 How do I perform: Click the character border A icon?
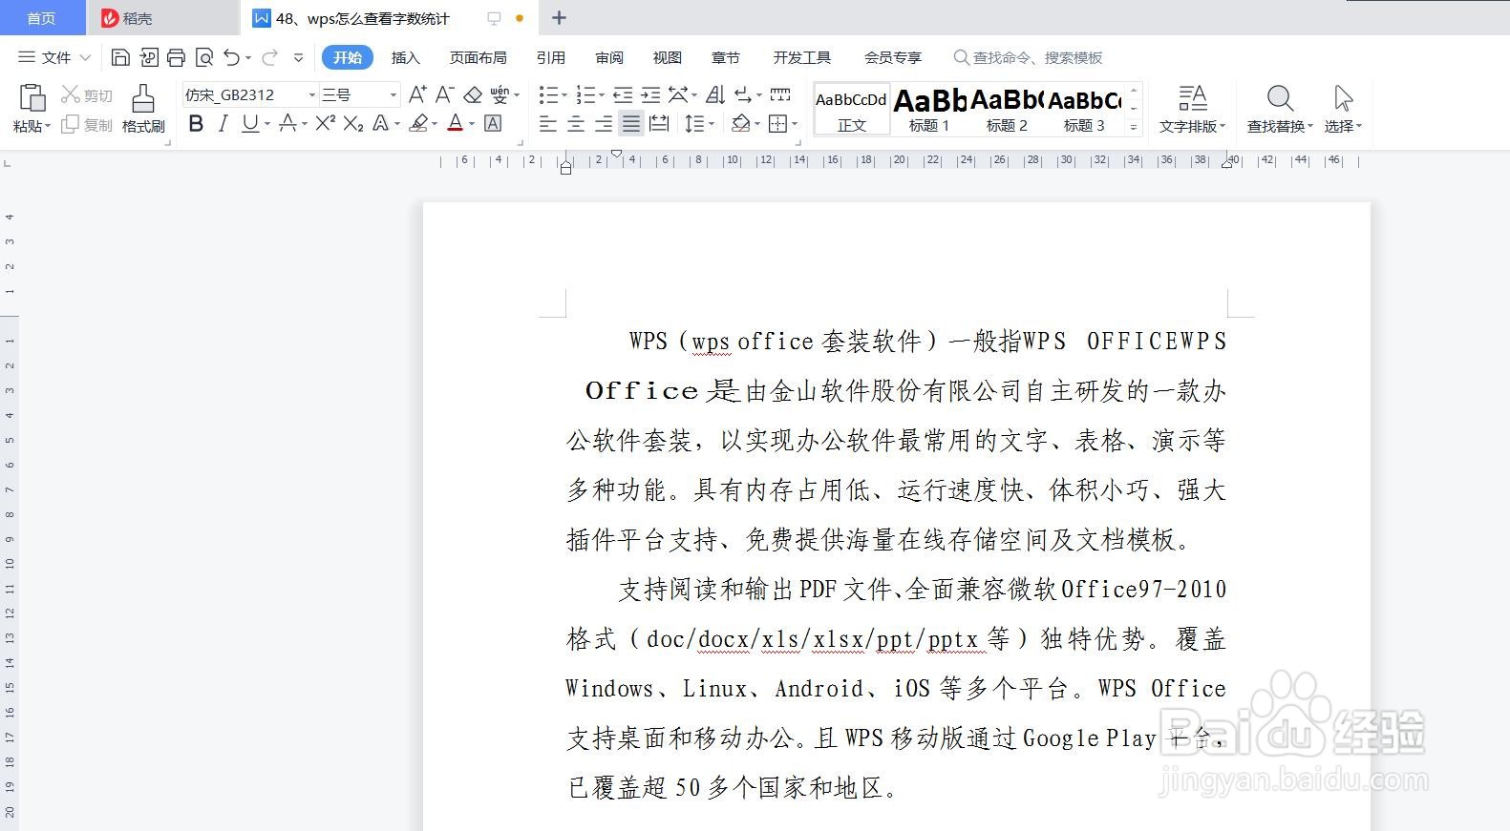coord(493,123)
